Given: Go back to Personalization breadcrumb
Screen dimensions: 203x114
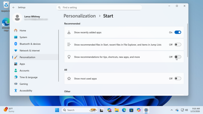Looking at the screenshot, I should pos(80,16).
